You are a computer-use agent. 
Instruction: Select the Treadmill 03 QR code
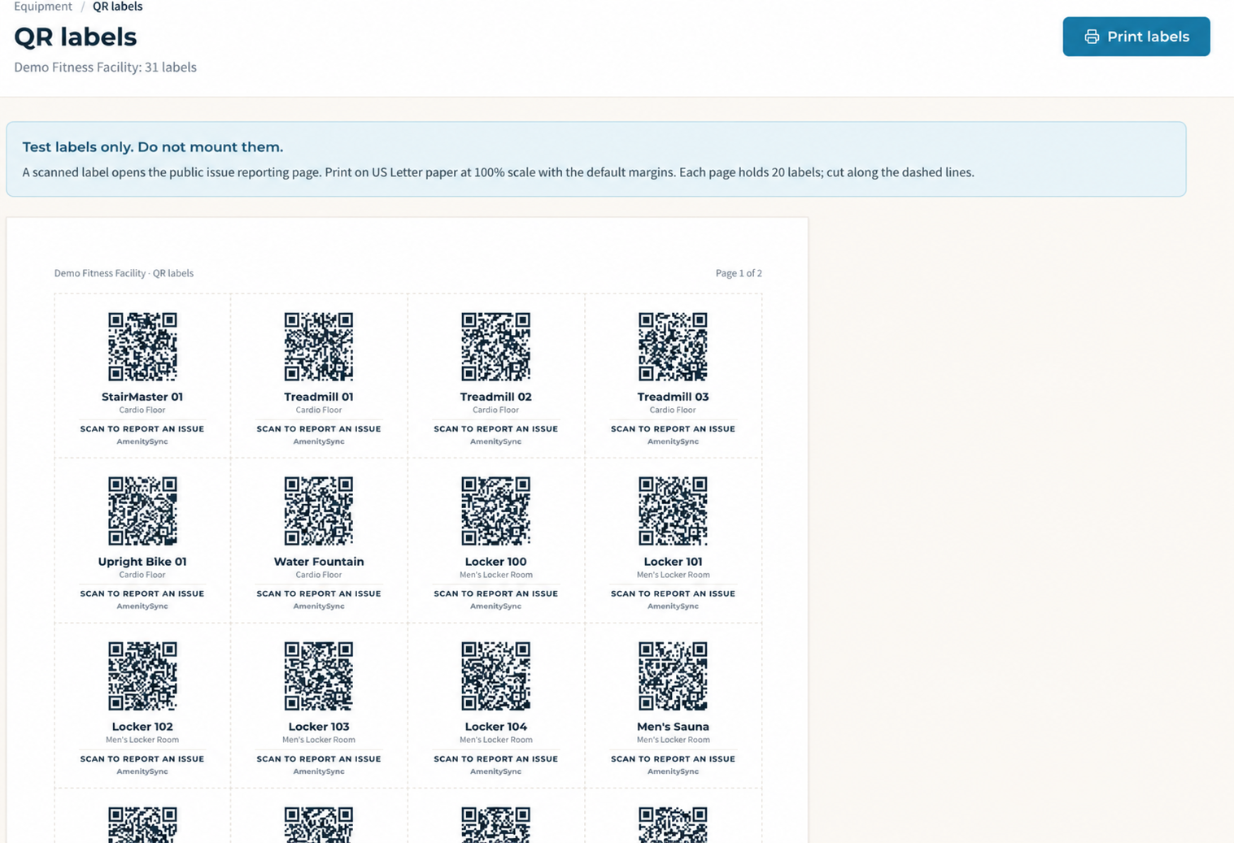click(x=673, y=346)
